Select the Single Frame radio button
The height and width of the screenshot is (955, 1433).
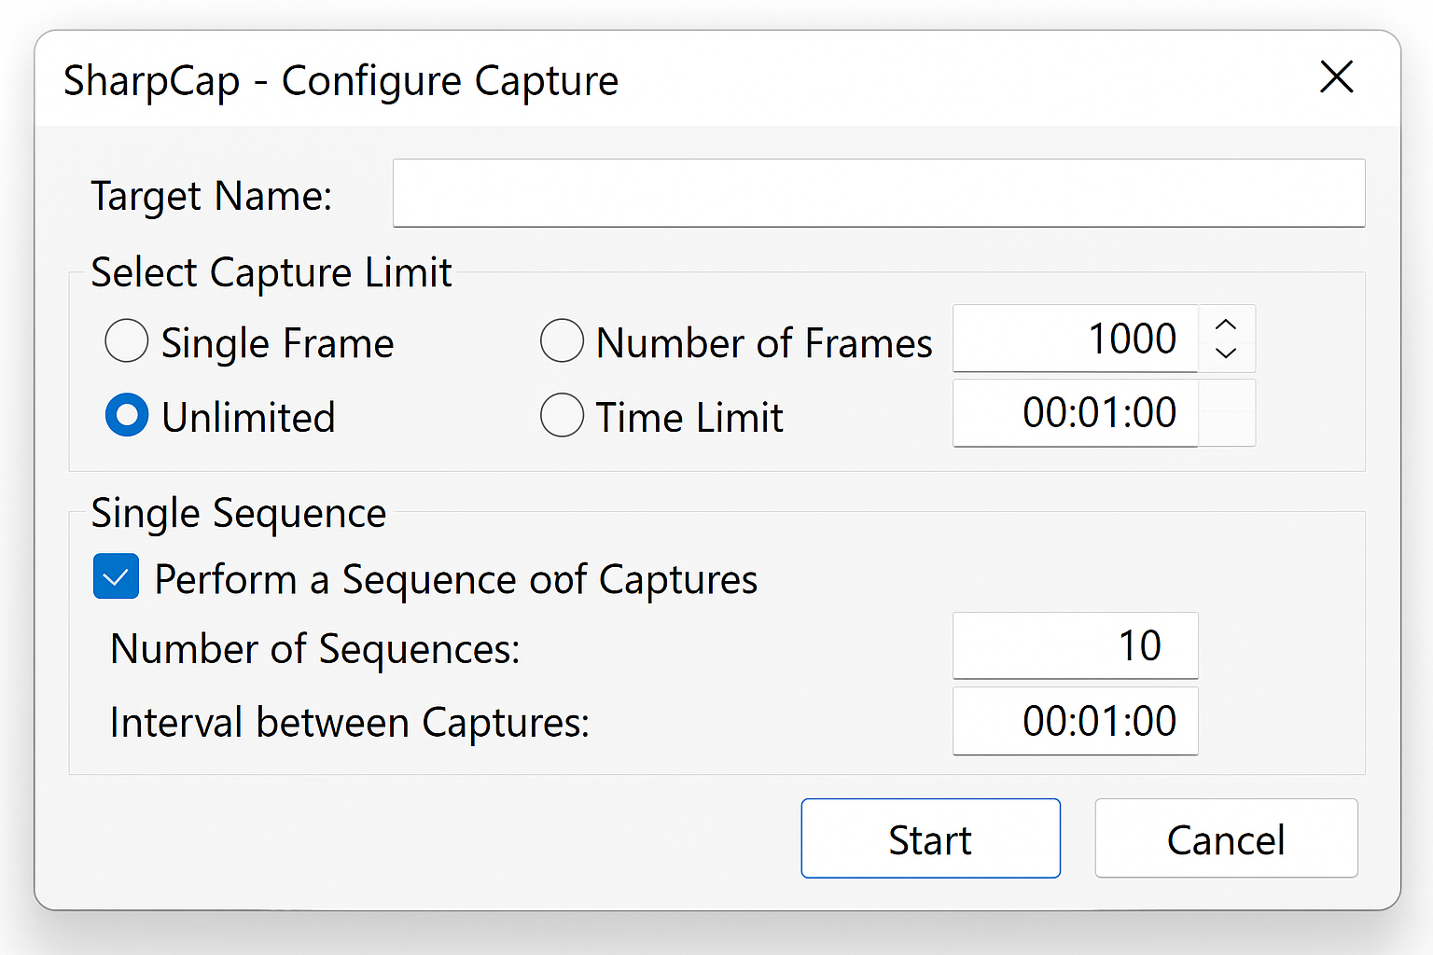click(x=127, y=341)
